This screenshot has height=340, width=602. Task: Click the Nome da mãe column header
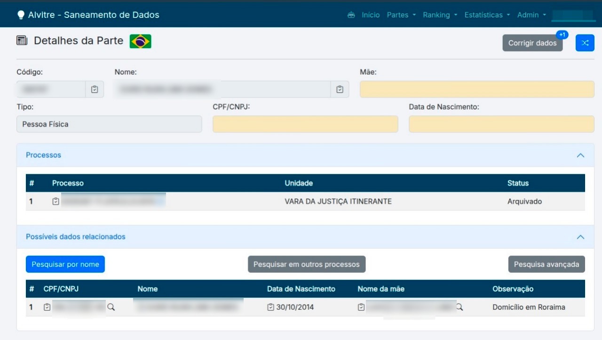click(x=381, y=289)
